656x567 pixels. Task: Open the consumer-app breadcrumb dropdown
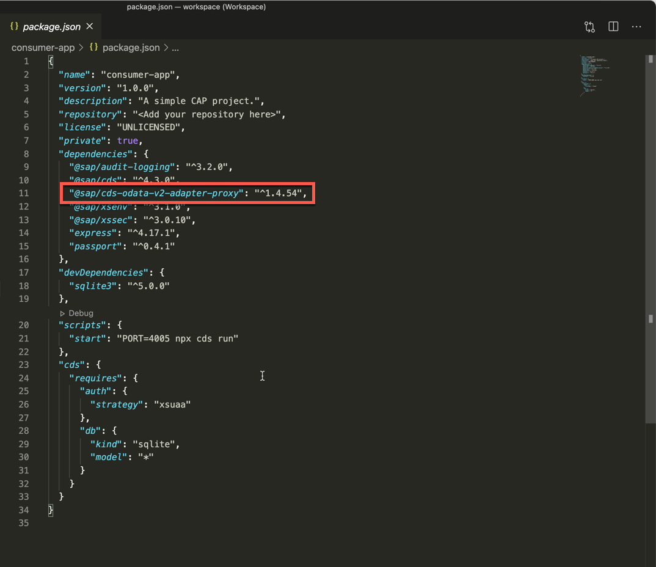click(43, 48)
